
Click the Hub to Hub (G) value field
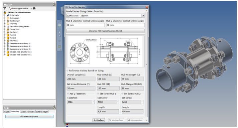(x=108, y=79)
